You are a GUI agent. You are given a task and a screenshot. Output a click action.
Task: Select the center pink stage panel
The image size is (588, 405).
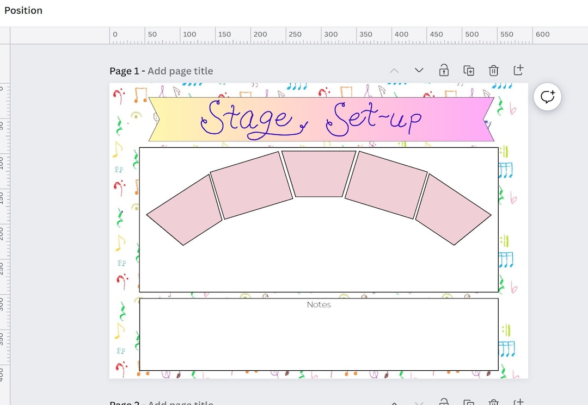[319, 174]
